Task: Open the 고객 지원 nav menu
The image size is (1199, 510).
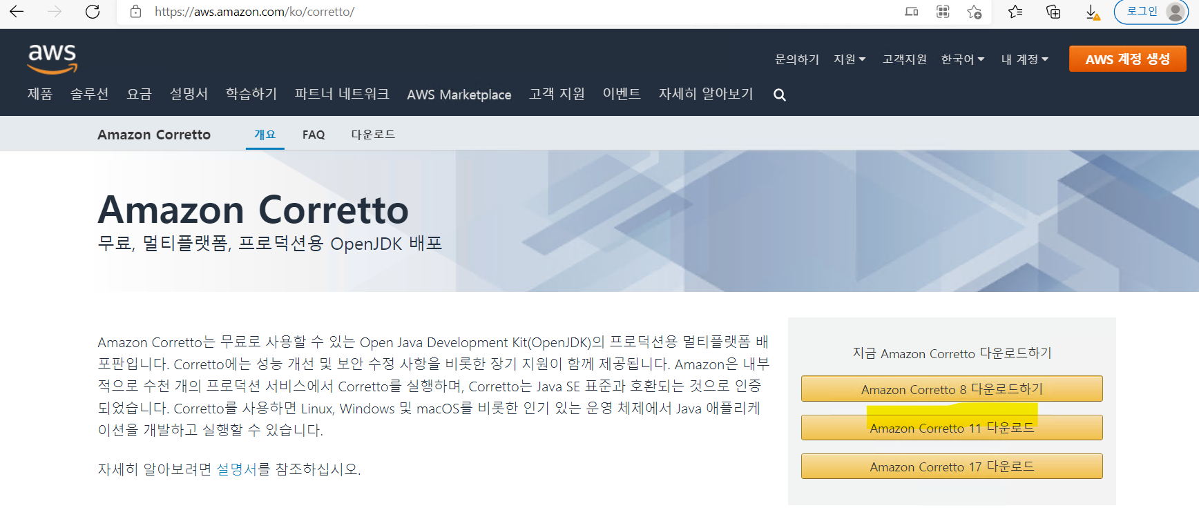Action: pos(557,94)
